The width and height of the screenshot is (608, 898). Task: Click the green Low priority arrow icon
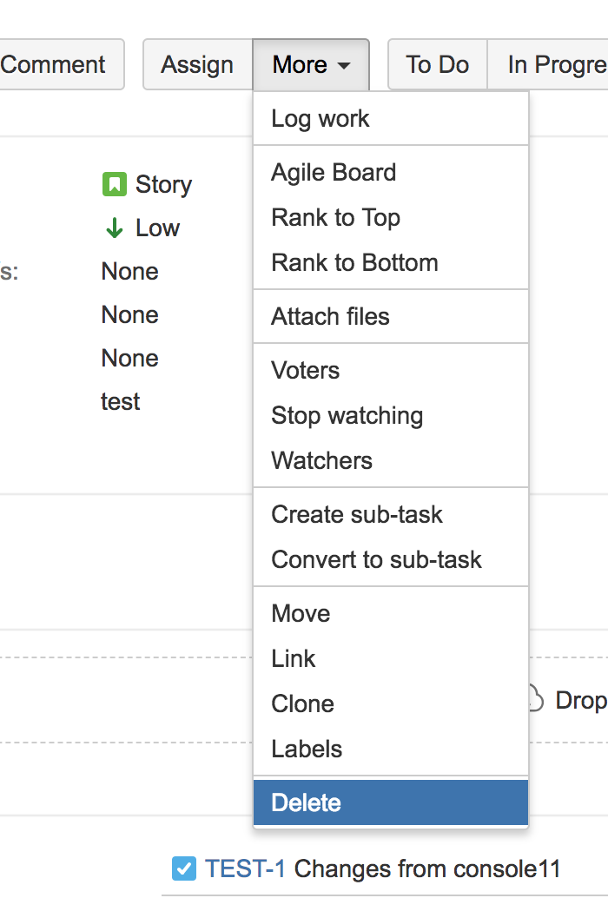point(114,228)
